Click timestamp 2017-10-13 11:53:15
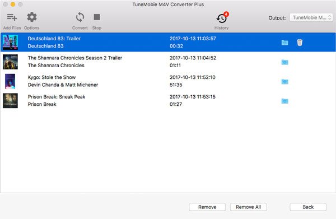 pos(193,97)
